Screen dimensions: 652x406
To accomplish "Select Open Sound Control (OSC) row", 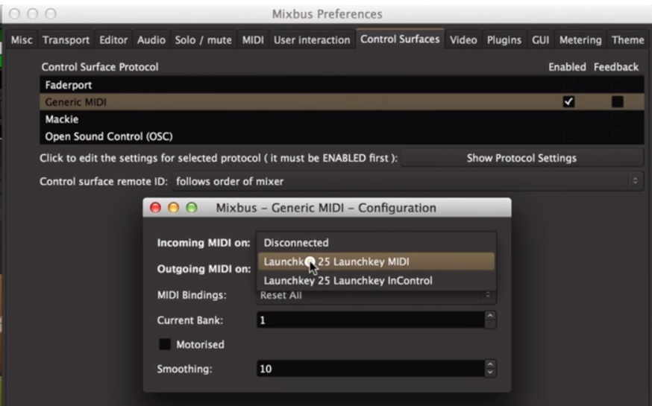I will (342, 136).
